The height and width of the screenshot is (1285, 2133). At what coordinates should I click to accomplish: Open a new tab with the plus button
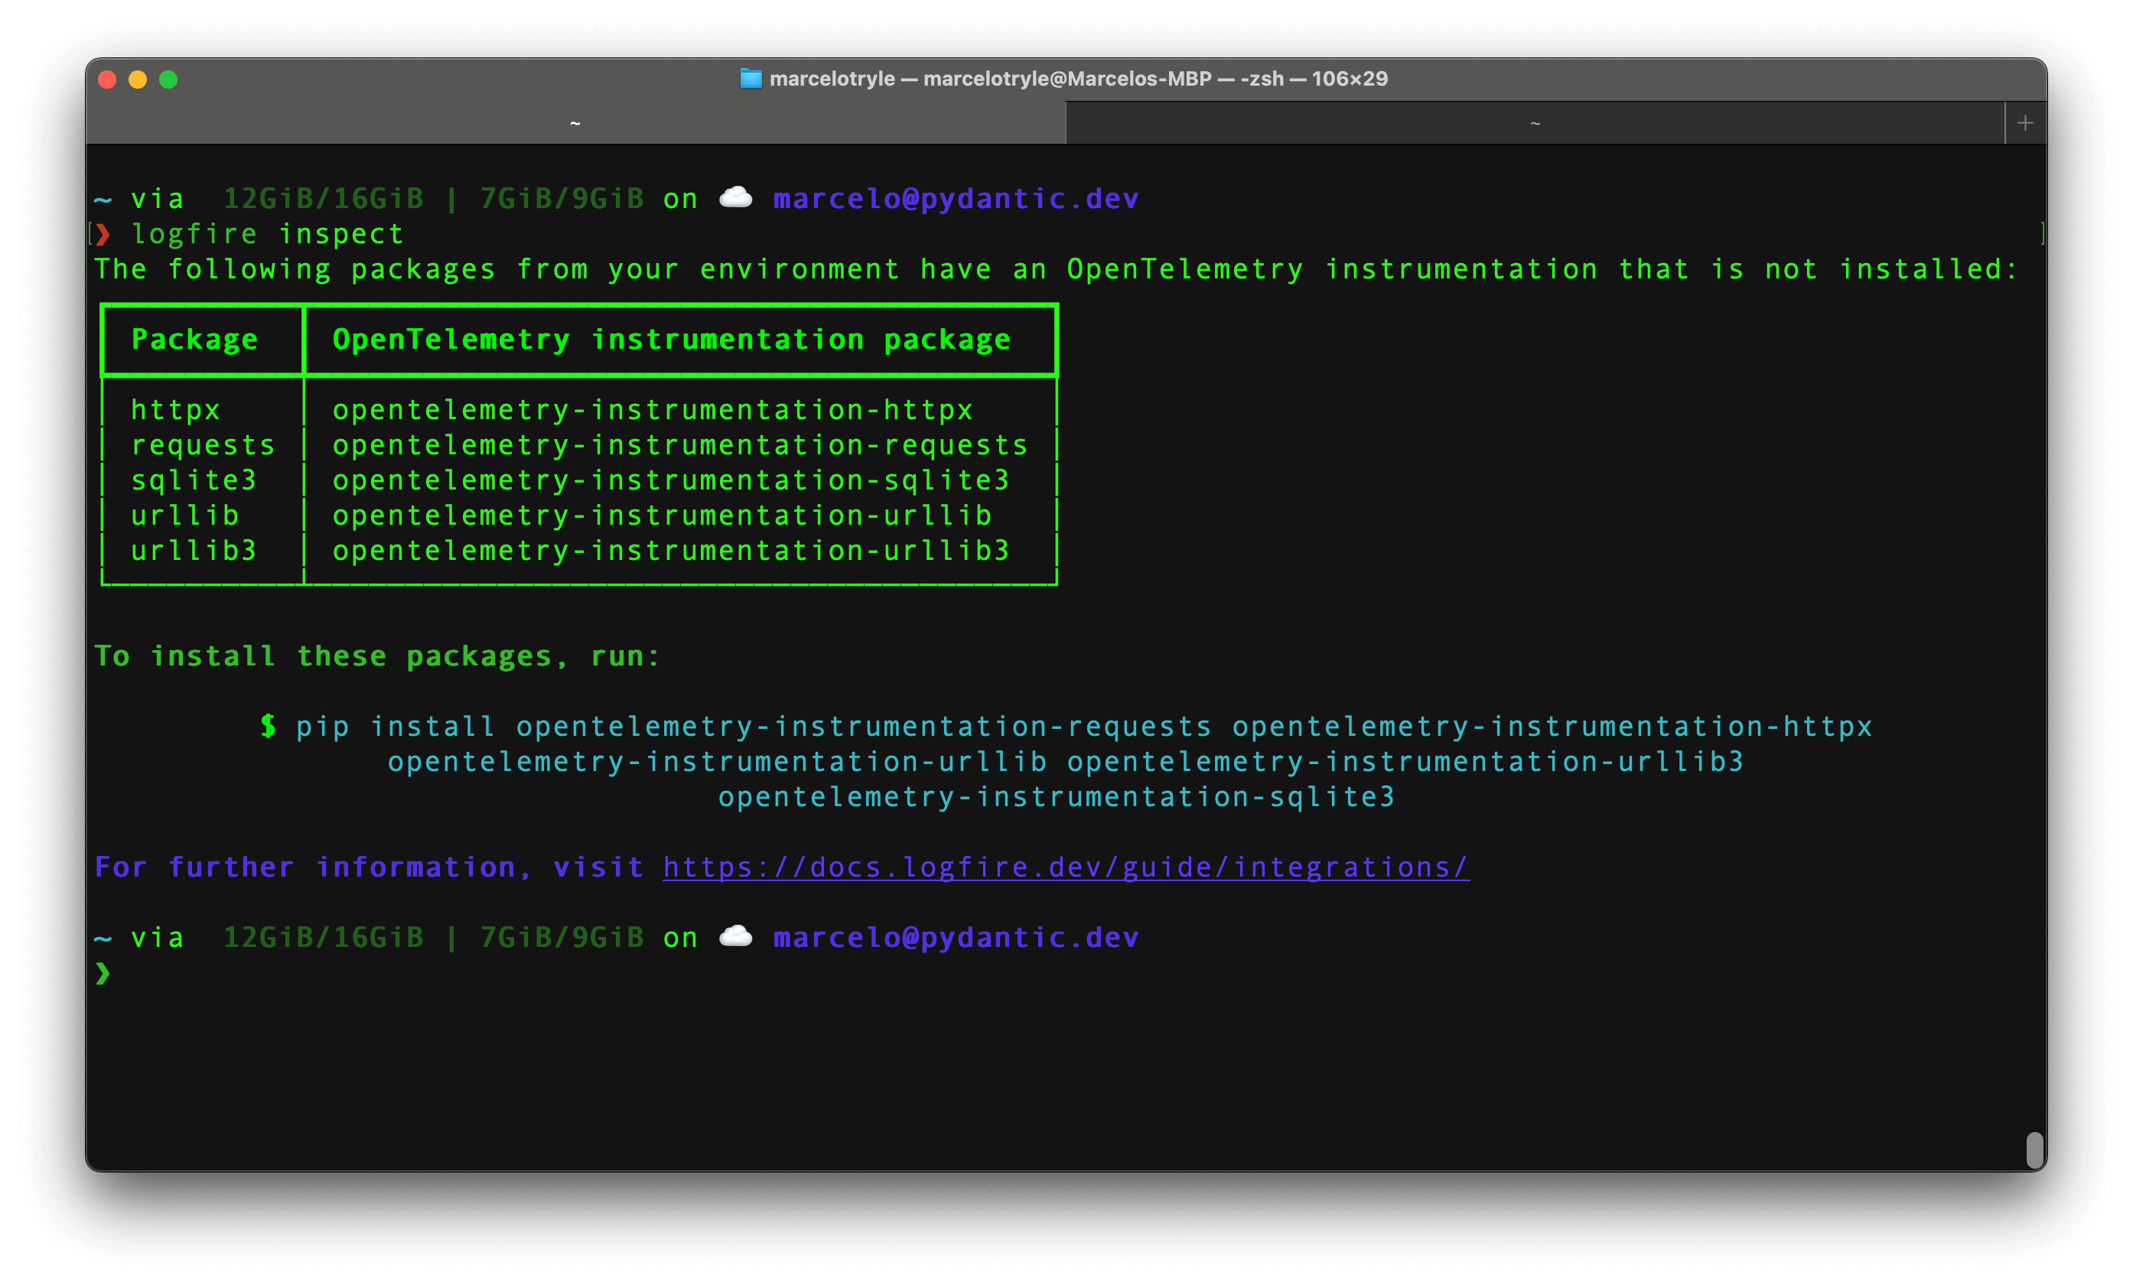click(x=2025, y=122)
